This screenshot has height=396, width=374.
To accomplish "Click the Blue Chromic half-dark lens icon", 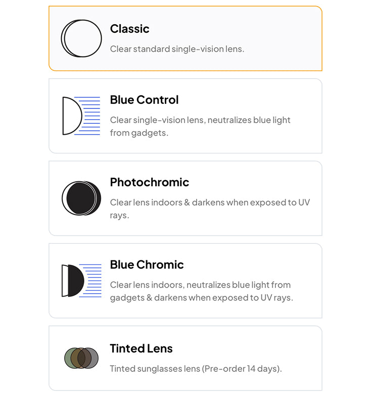I will [x=81, y=280].
